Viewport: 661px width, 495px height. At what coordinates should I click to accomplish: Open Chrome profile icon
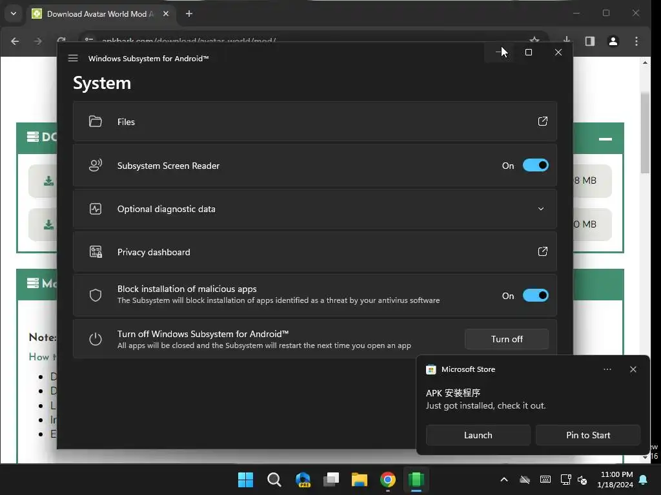click(613, 41)
